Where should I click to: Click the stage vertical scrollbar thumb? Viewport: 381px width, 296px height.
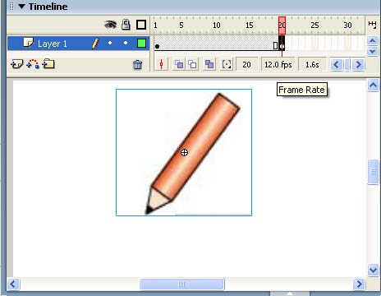click(x=373, y=172)
